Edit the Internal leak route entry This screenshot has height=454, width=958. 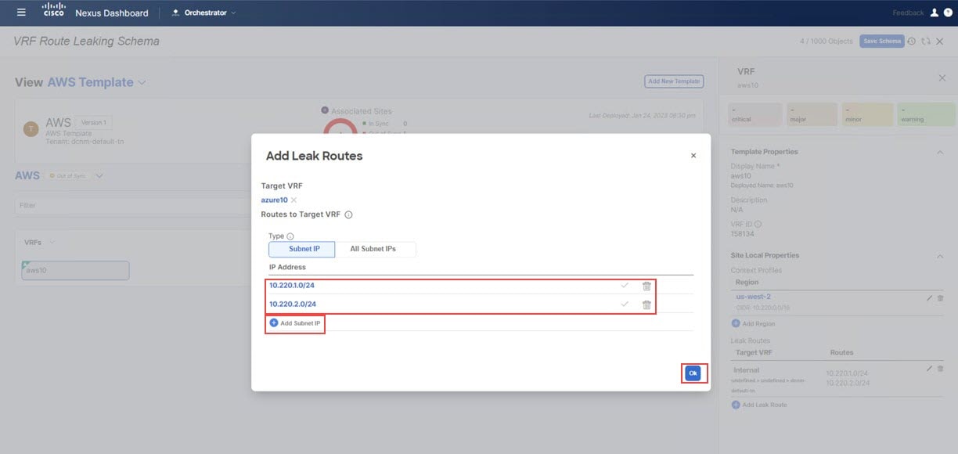929,368
